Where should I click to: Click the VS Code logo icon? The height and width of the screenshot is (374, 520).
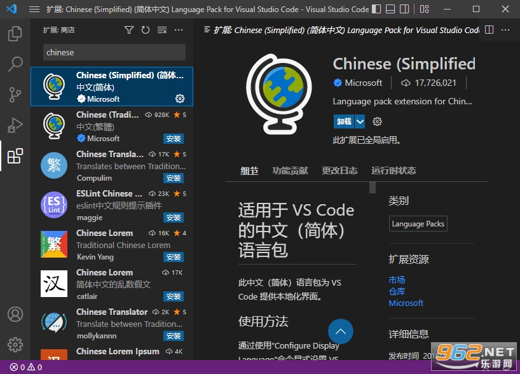pos(11,9)
